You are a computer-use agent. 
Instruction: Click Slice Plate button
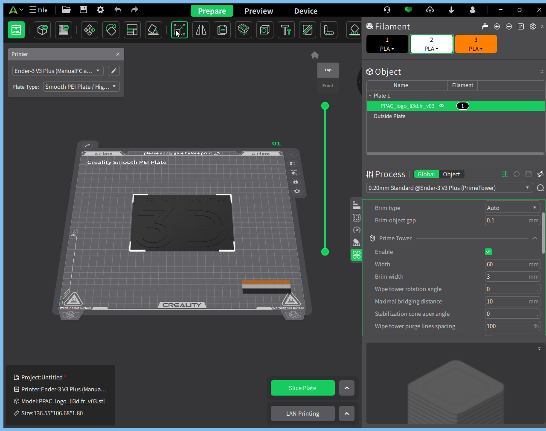click(x=303, y=388)
